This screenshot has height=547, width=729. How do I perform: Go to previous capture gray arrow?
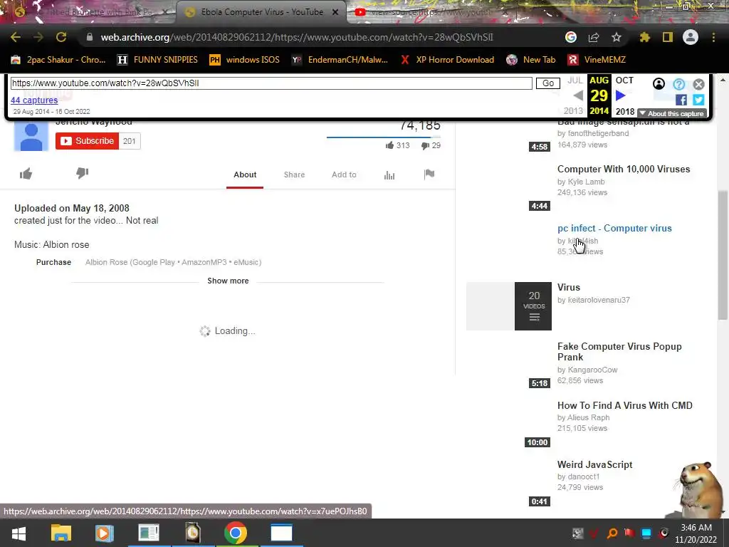pyautogui.click(x=578, y=96)
